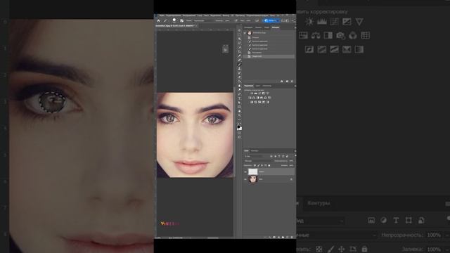
Task: Open the brush preset picker in the options bar
Action: pyautogui.click(x=175, y=20)
